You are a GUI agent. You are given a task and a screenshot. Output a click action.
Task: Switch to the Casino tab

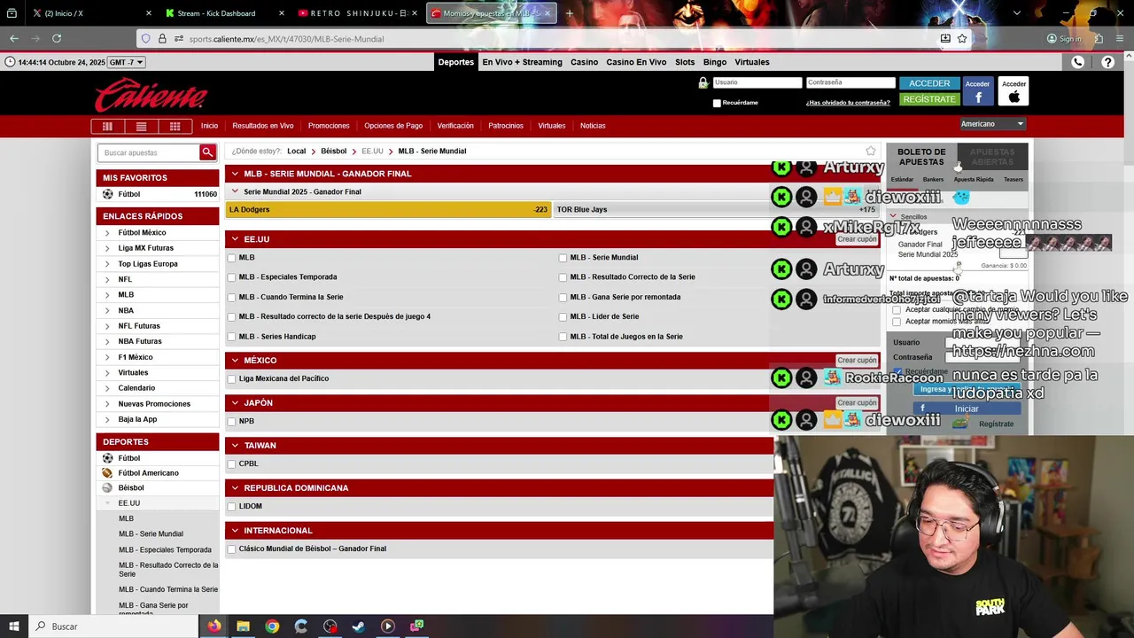click(x=584, y=62)
